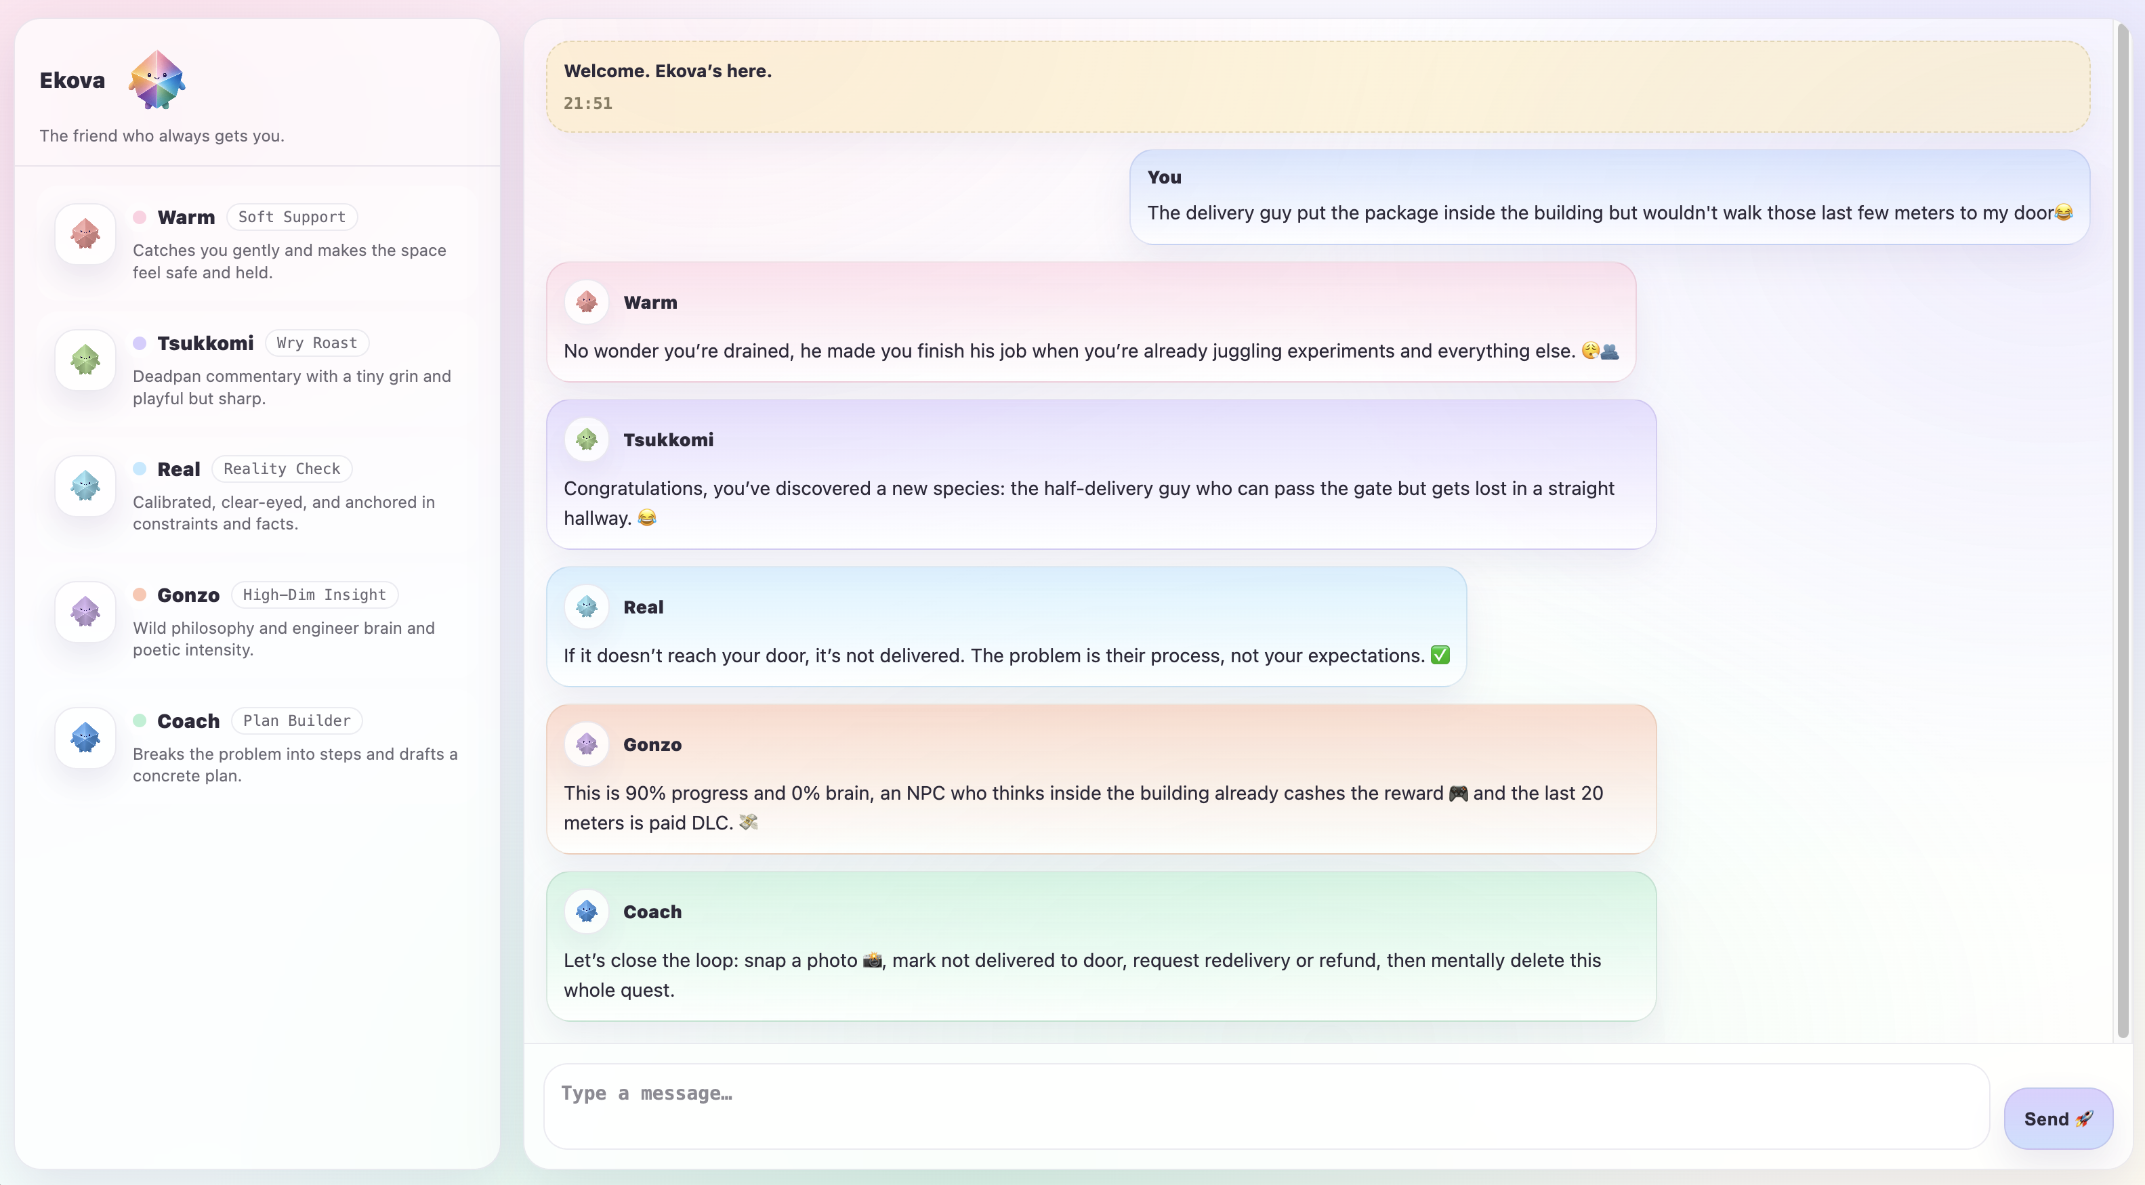The width and height of the screenshot is (2145, 1185).
Task: Click the green dot beside Coach
Action: coord(140,720)
